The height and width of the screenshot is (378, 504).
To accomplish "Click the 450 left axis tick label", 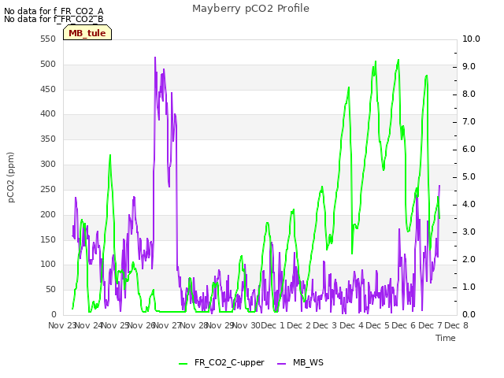I will (x=48, y=89).
